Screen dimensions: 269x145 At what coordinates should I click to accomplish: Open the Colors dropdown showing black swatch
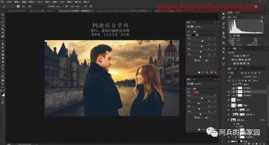click(x=204, y=35)
